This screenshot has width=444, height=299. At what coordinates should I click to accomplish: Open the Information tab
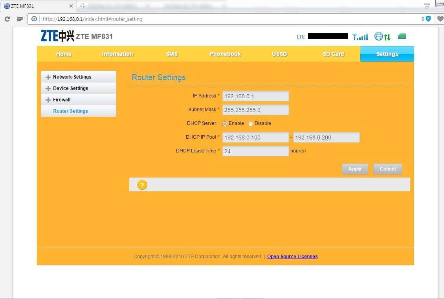pyautogui.click(x=117, y=54)
